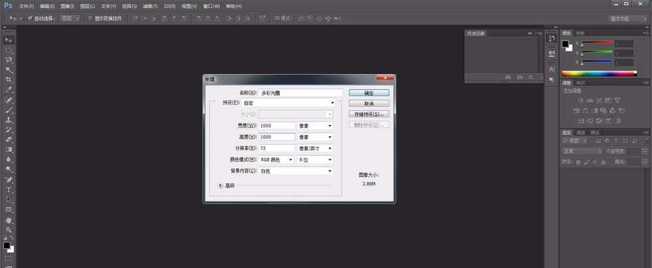Open the 图像 menu
652x268 pixels.
click(67, 5)
